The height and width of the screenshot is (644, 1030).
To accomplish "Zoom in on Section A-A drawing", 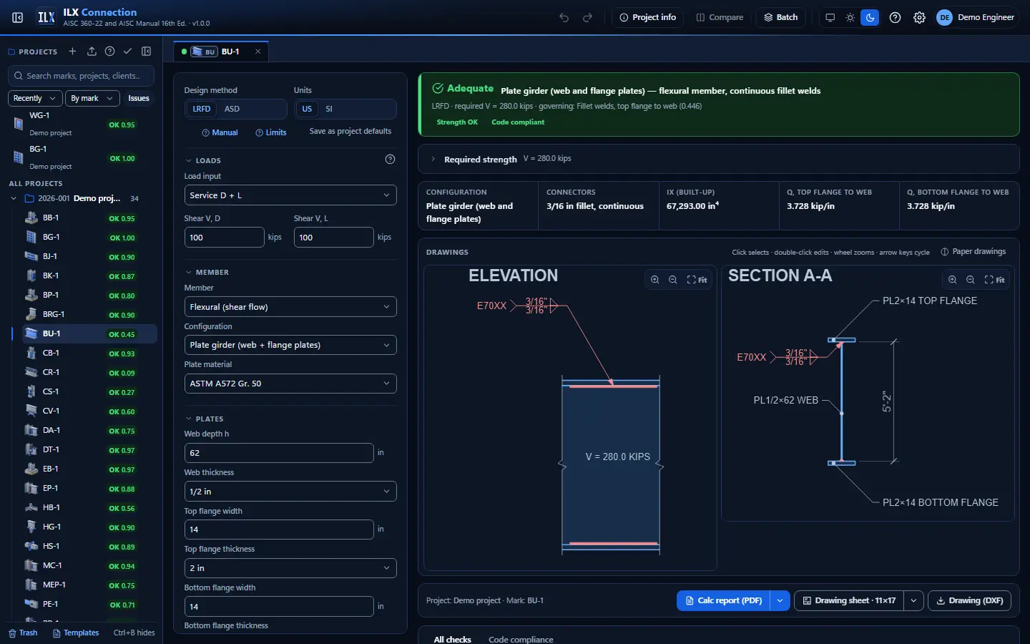I will click(952, 280).
